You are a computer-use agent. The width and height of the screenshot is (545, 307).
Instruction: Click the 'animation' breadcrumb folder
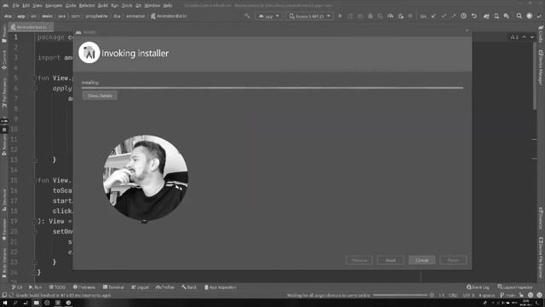coord(135,16)
